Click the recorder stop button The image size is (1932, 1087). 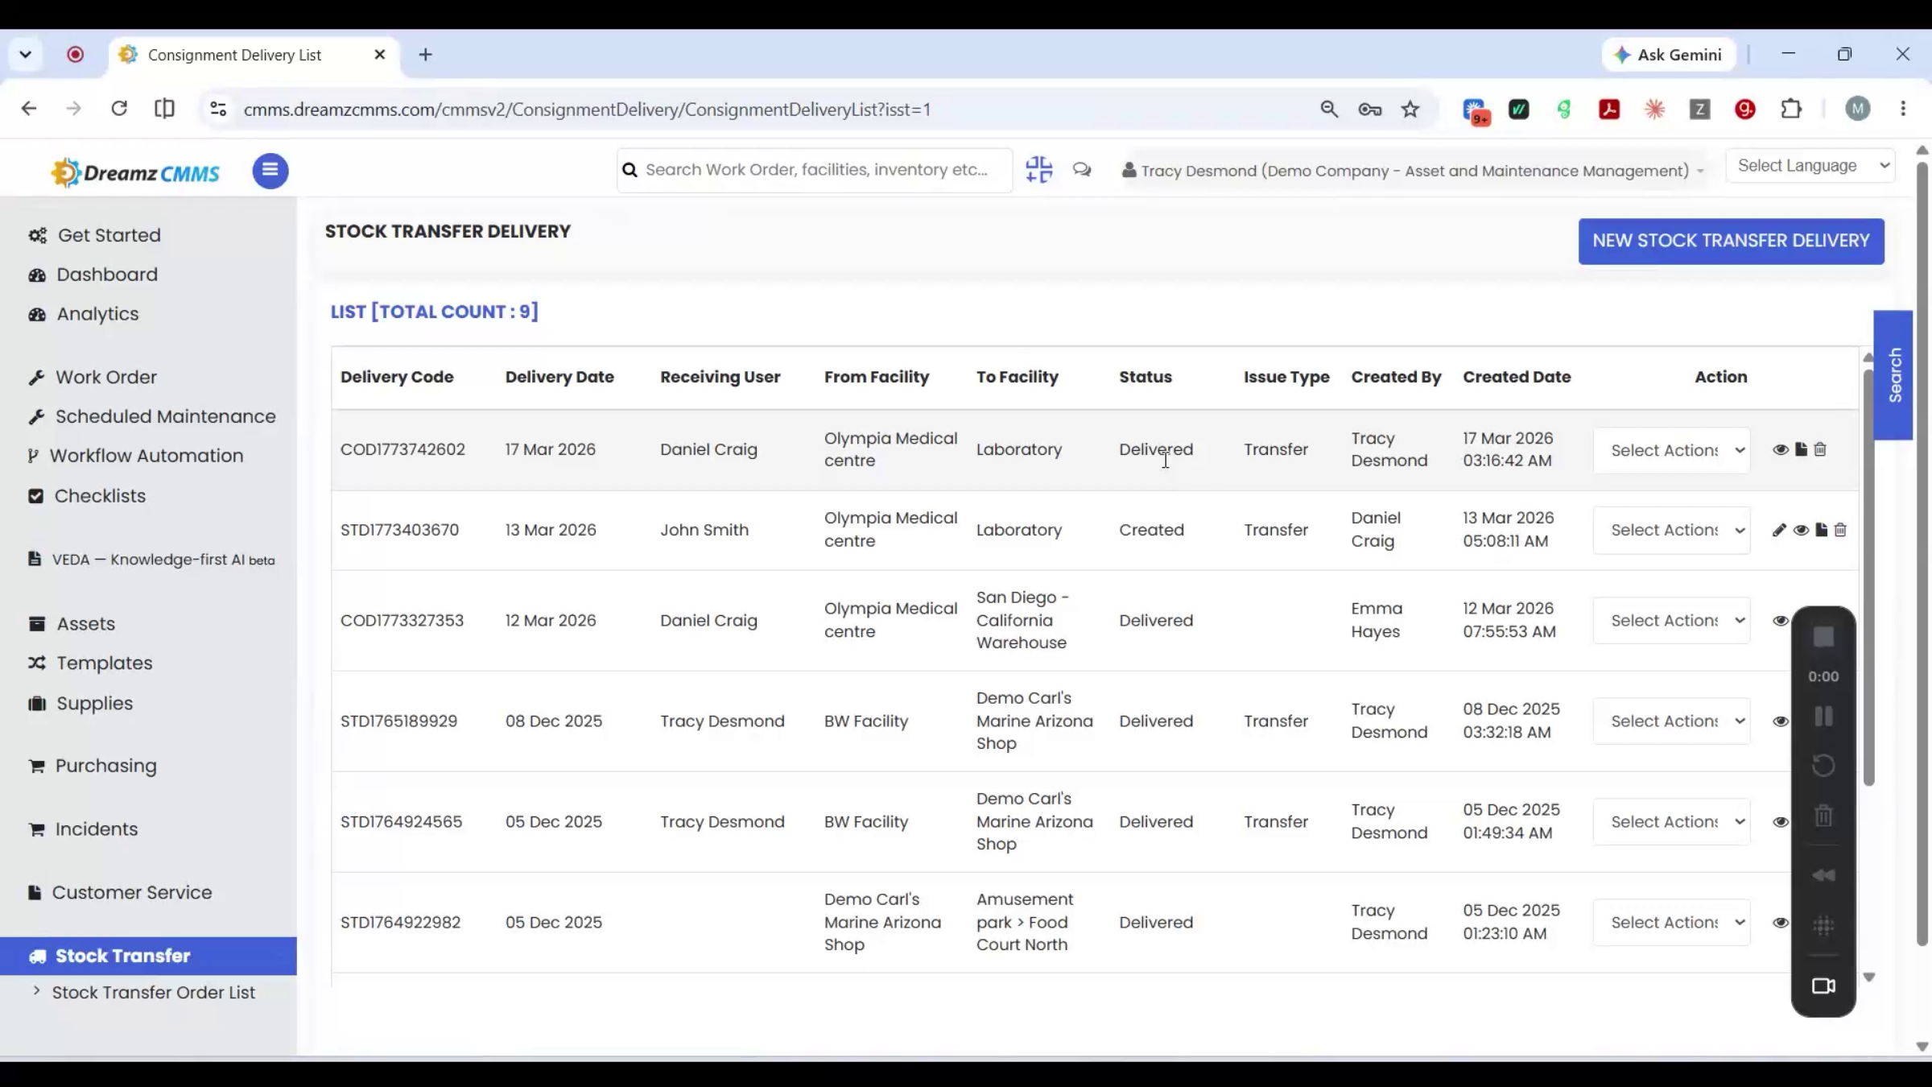click(1823, 637)
